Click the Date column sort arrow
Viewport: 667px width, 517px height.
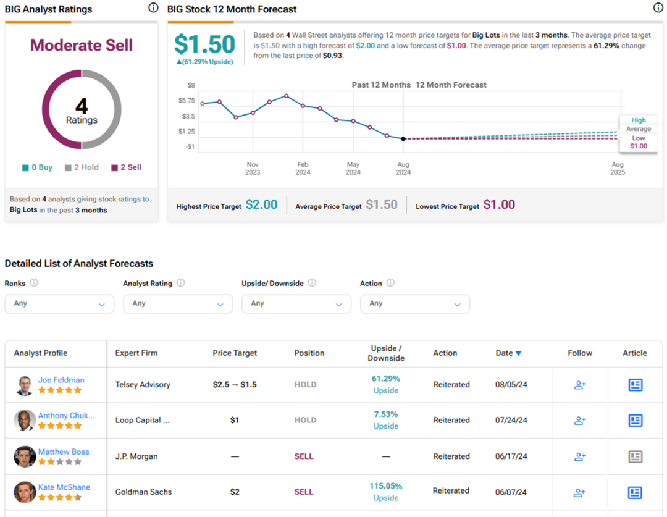(518, 353)
